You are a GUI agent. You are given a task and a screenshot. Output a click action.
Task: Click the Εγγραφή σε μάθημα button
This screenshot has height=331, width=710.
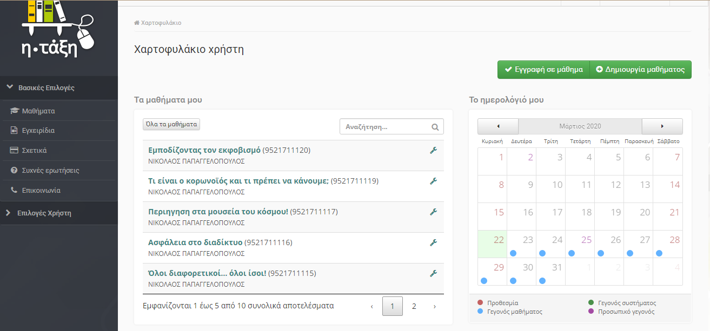point(543,70)
